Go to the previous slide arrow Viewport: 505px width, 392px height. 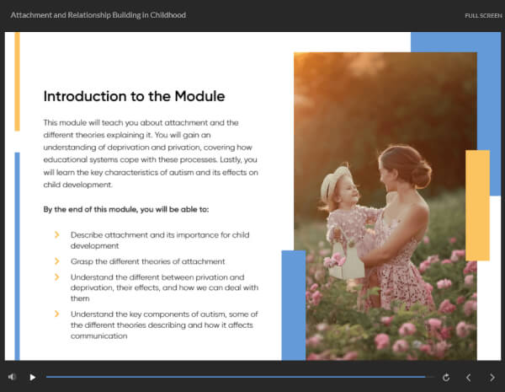click(x=469, y=378)
